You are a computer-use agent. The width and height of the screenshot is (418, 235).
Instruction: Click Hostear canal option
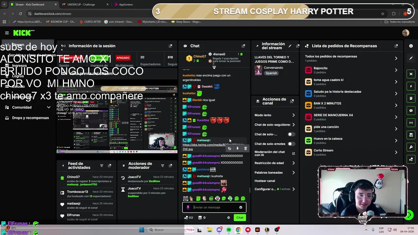[265, 181]
